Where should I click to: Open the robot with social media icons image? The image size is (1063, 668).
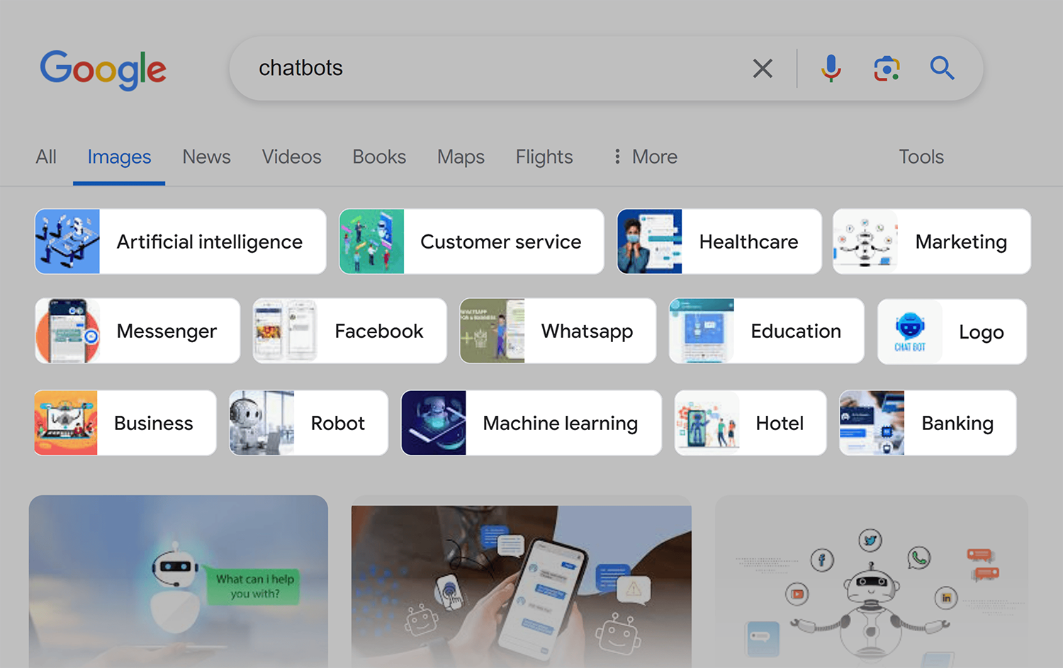point(872,582)
